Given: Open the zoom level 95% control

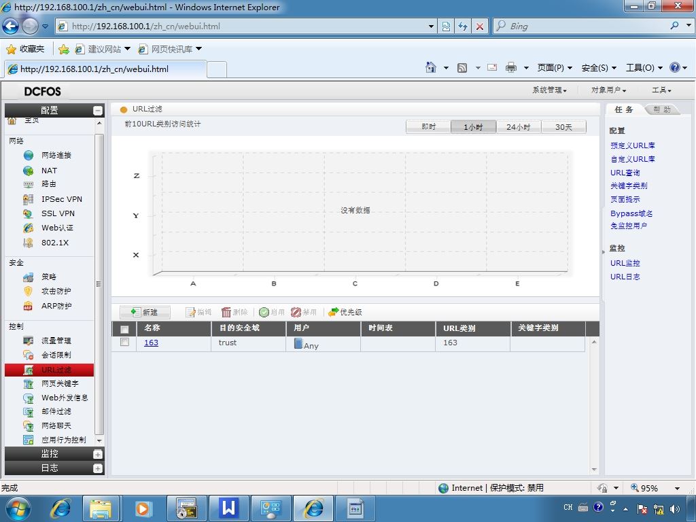Looking at the screenshot, I should pos(655,488).
